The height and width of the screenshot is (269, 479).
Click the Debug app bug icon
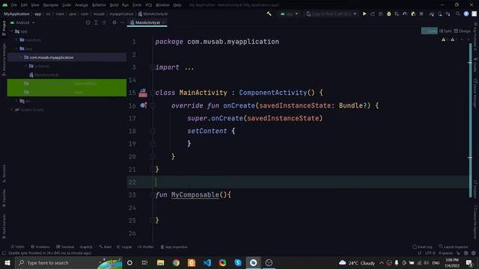[x=388, y=13]
